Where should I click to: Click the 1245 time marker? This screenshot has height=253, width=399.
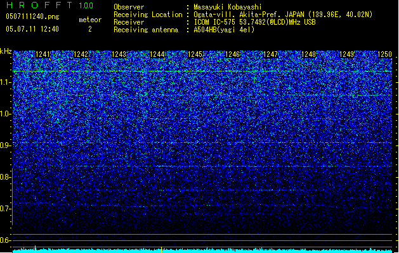[x=195, y=54]
